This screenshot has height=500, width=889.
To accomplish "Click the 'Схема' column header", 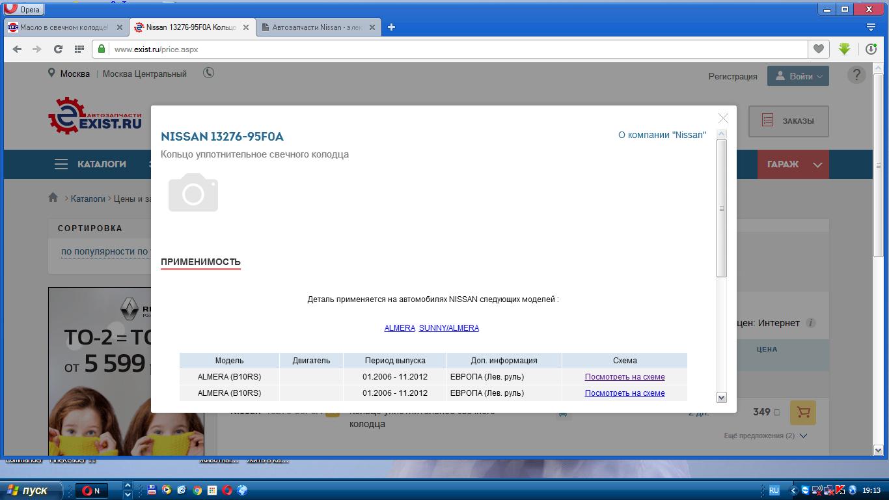I will 625,361.
